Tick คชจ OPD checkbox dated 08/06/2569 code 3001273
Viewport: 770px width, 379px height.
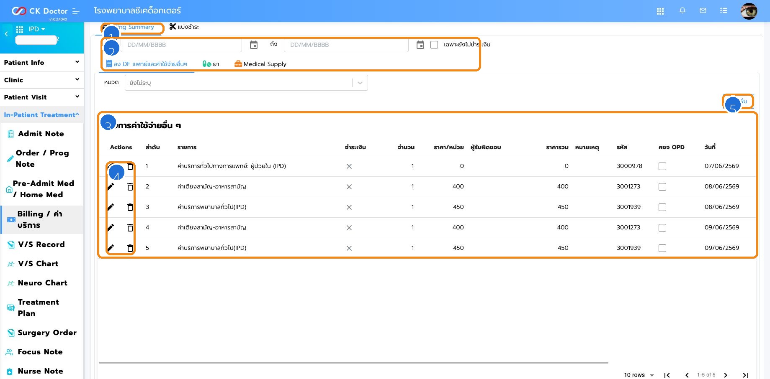(662, 187)
